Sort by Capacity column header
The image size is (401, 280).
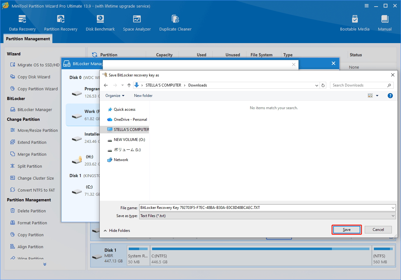[x=164, y=55]
